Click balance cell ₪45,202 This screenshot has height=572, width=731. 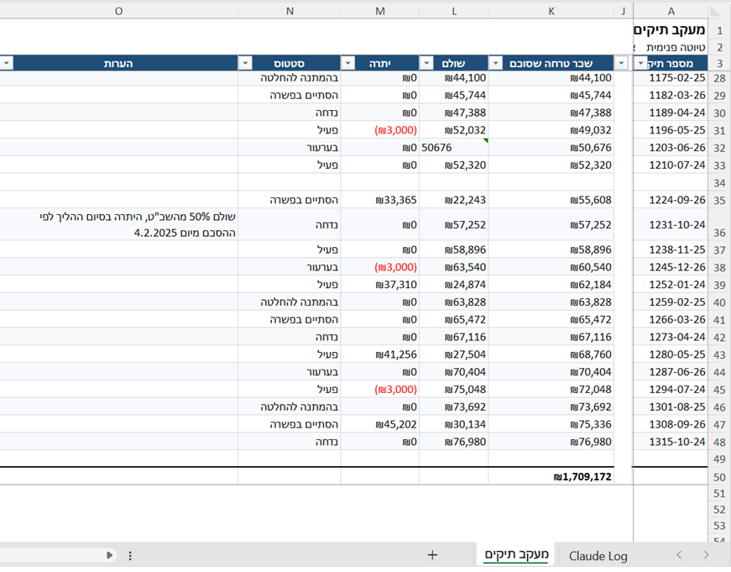tap(380, 424)
